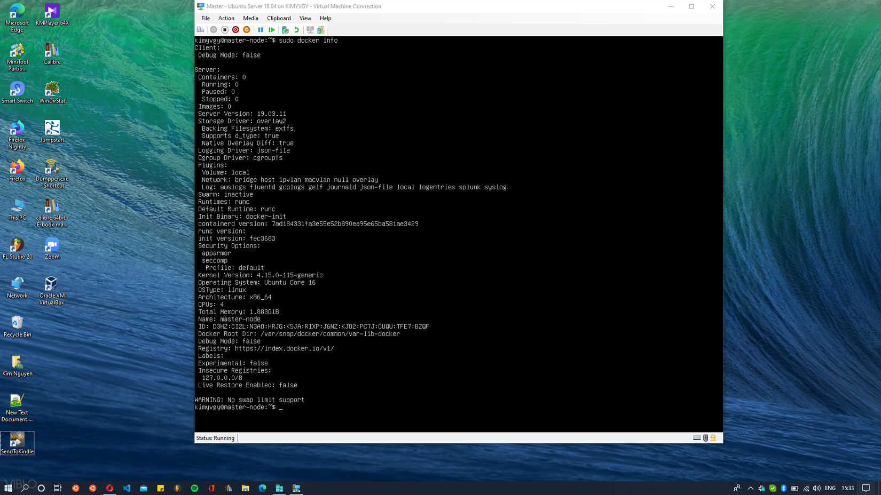Open File Explorer from the taskbar
881x495 pixels.
[246, 488]
